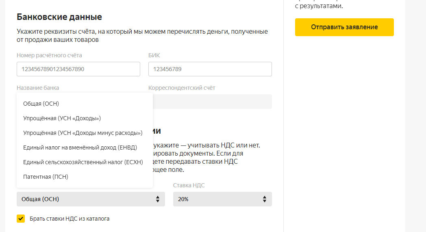The image size is (426, 232).
Task: Focus the 'Номер расчётного счёта' input field
Action: click(78, 69)
